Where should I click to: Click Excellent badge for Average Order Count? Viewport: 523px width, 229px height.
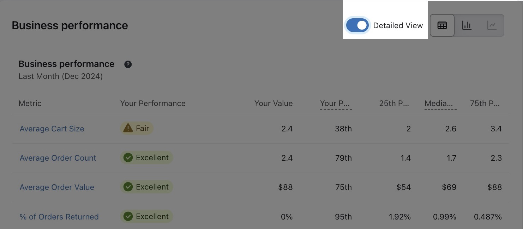point(146,157)
